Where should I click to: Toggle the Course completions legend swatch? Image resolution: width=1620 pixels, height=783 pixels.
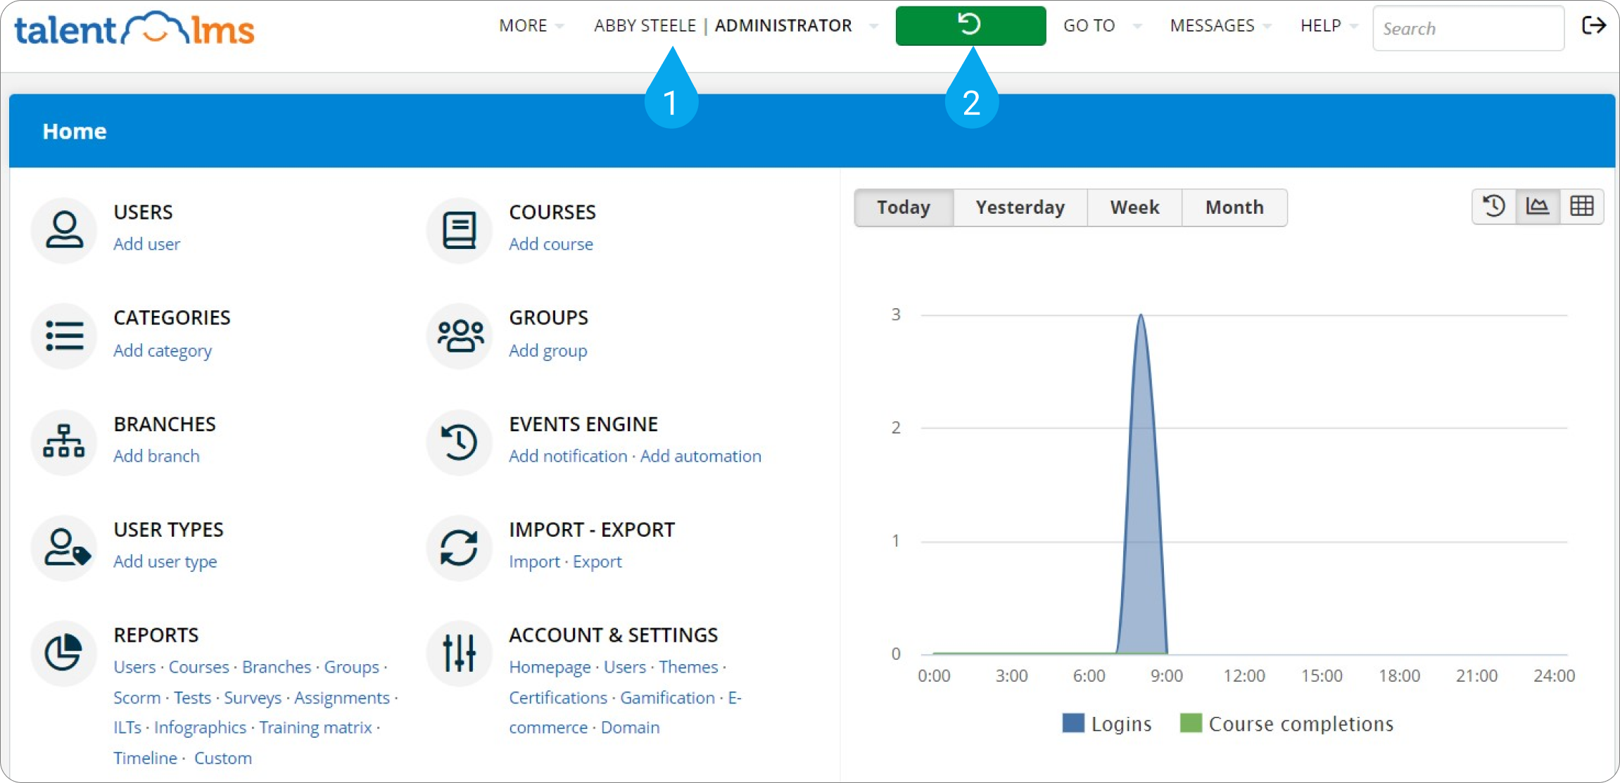click(x=1191, y=723)
